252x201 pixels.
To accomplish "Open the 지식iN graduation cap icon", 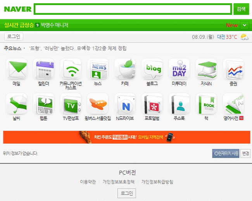I will [x=206, y=69].
